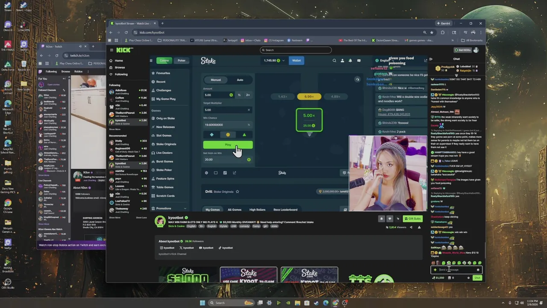Select the Casino tab
The image size is (547, 308).
tap(164, 61)
